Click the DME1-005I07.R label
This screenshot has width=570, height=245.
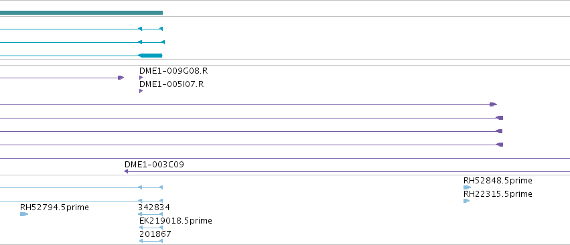point(171,84)
